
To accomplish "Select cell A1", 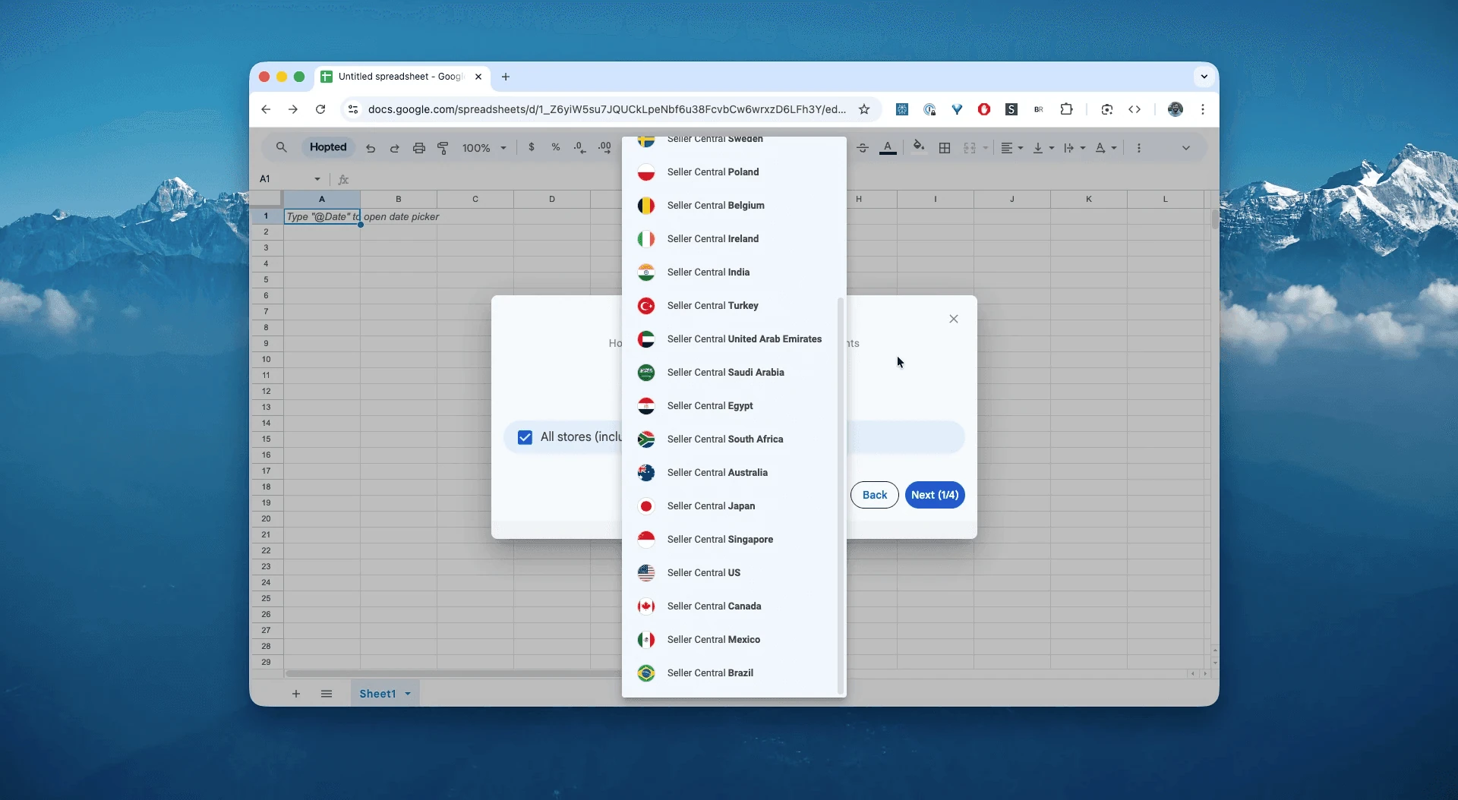I will (x=322, y=216).
